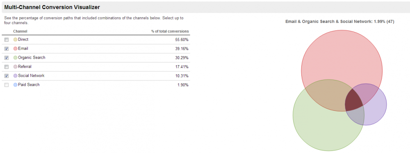Enable the Referral channel checkbox

click(7, 67)
